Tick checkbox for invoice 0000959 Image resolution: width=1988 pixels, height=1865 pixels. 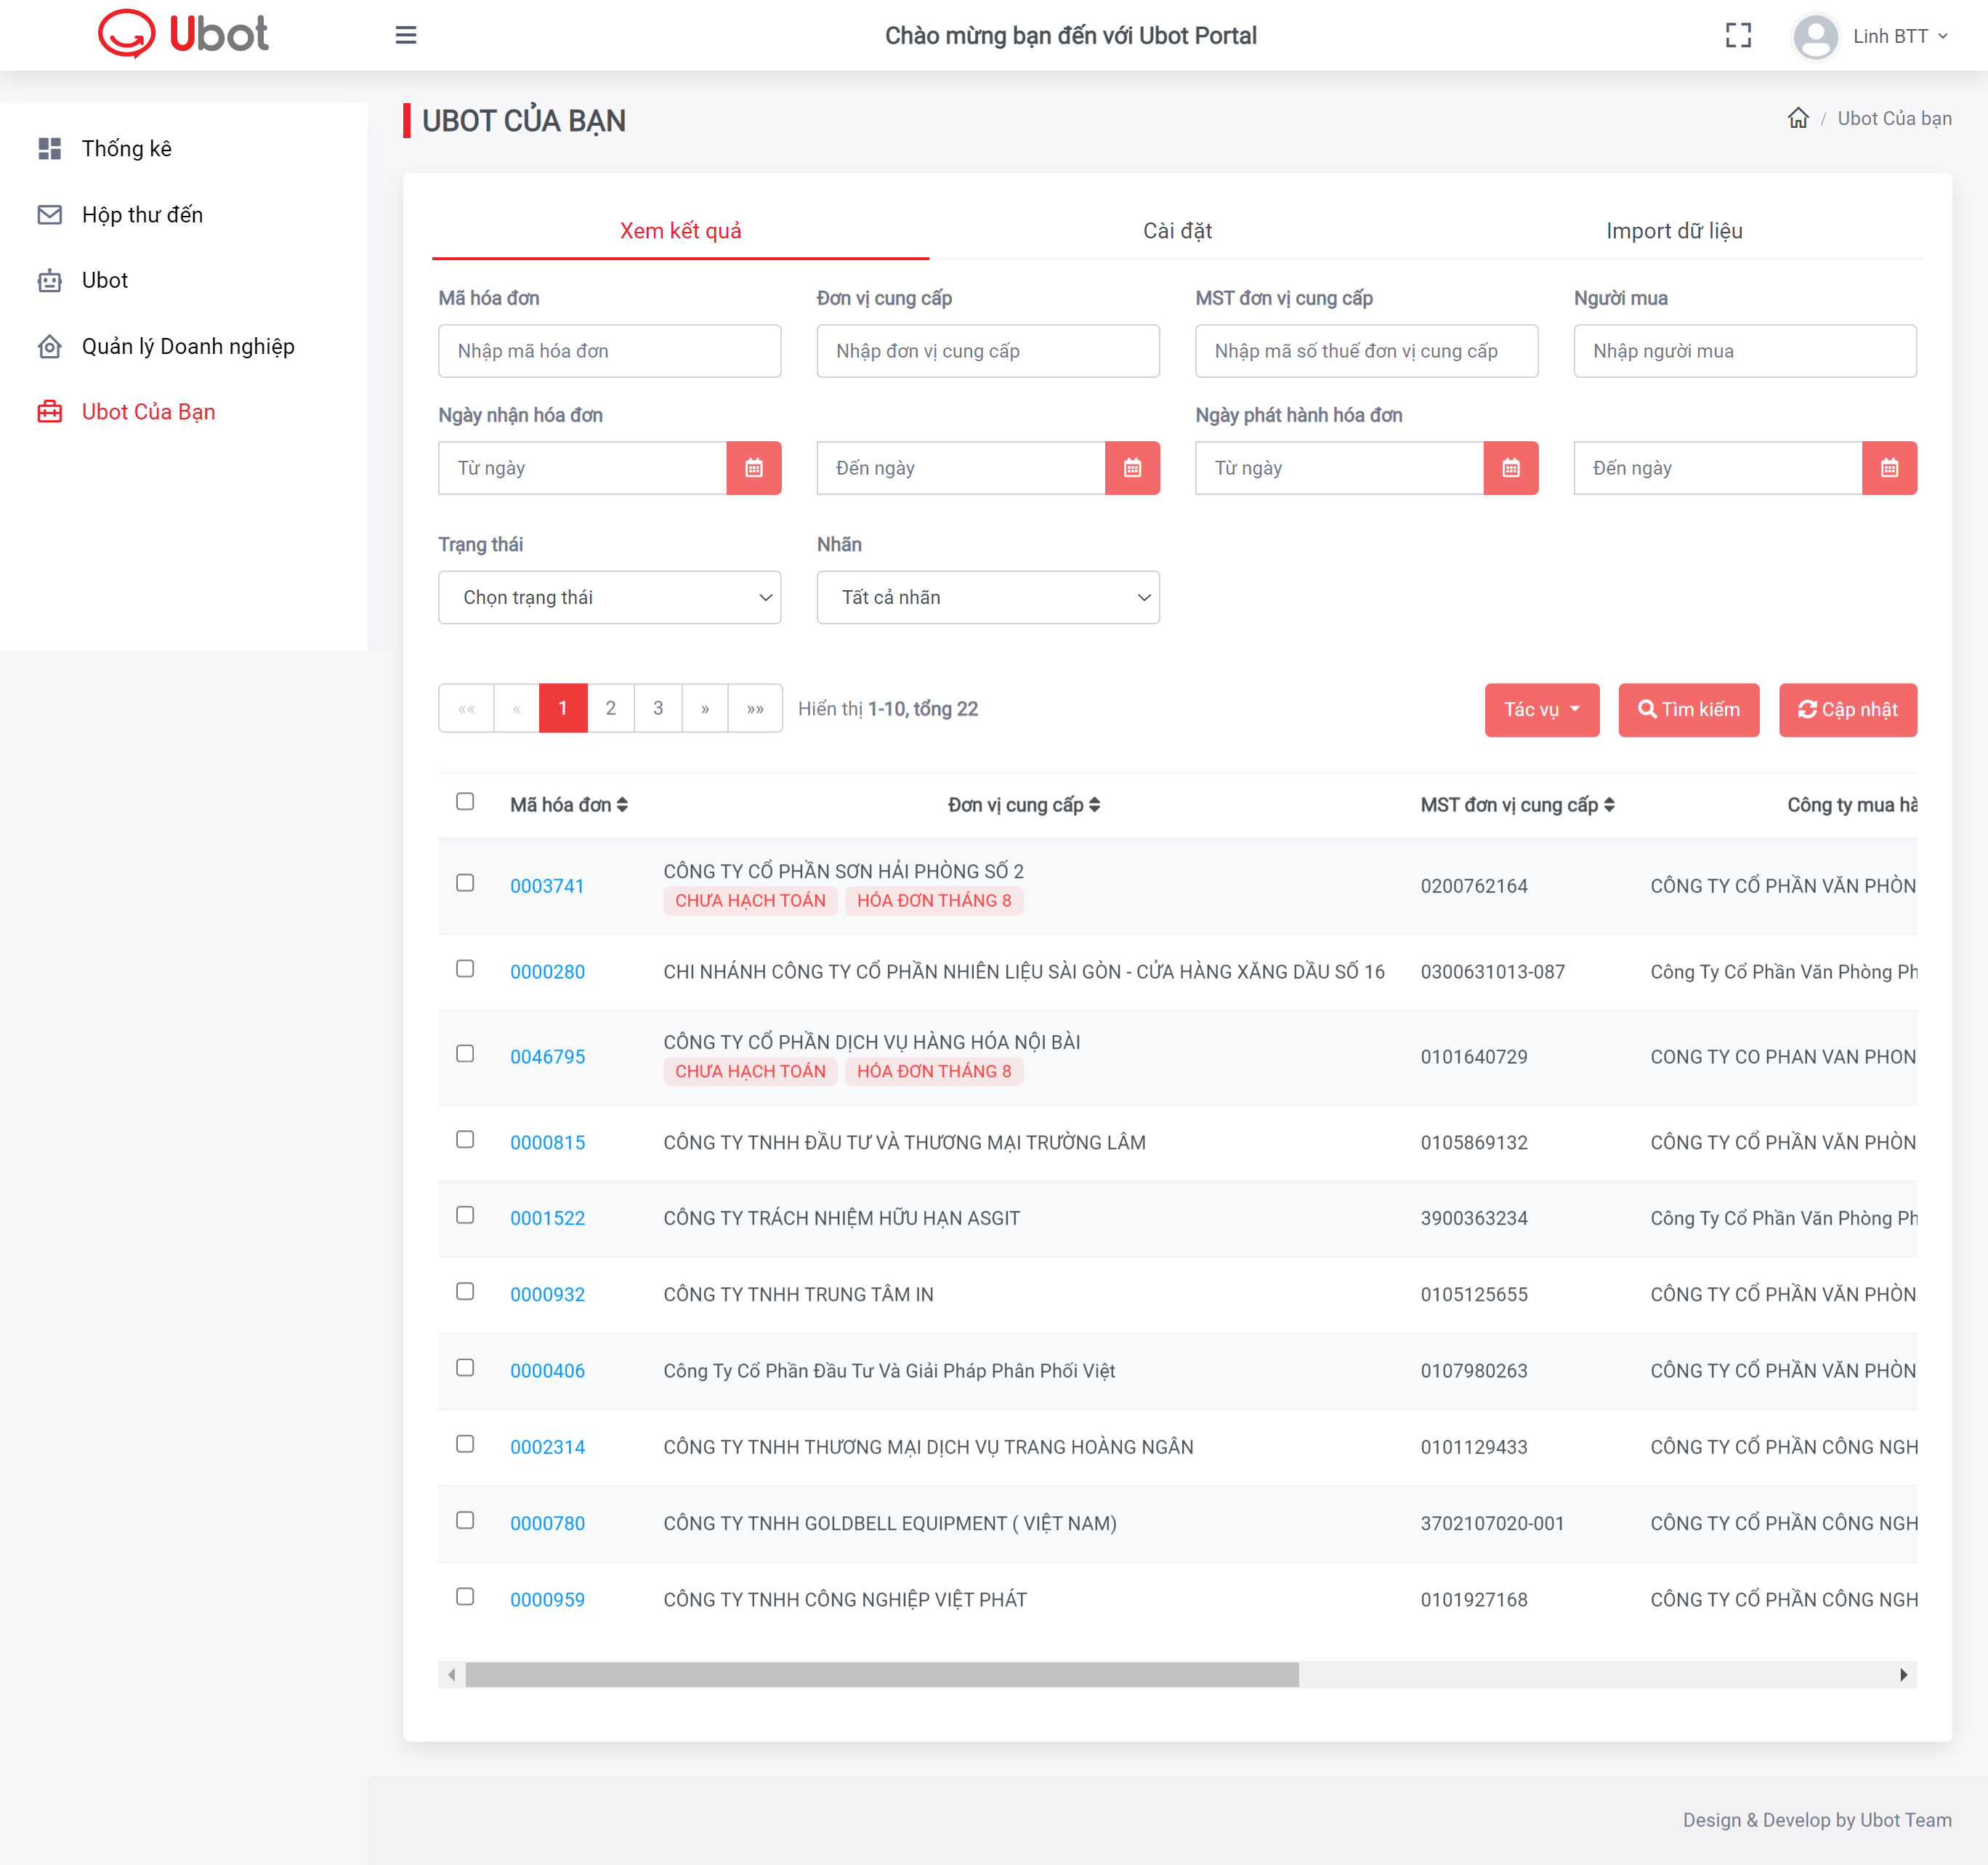(465, 1597)
